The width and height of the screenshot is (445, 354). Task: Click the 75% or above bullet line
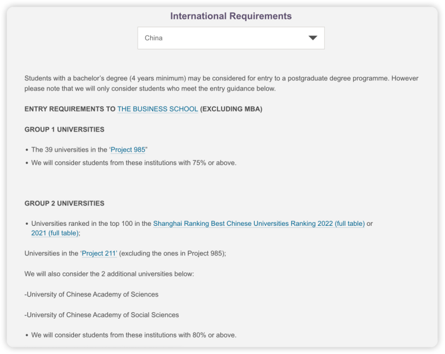click(x=133, y=163)
